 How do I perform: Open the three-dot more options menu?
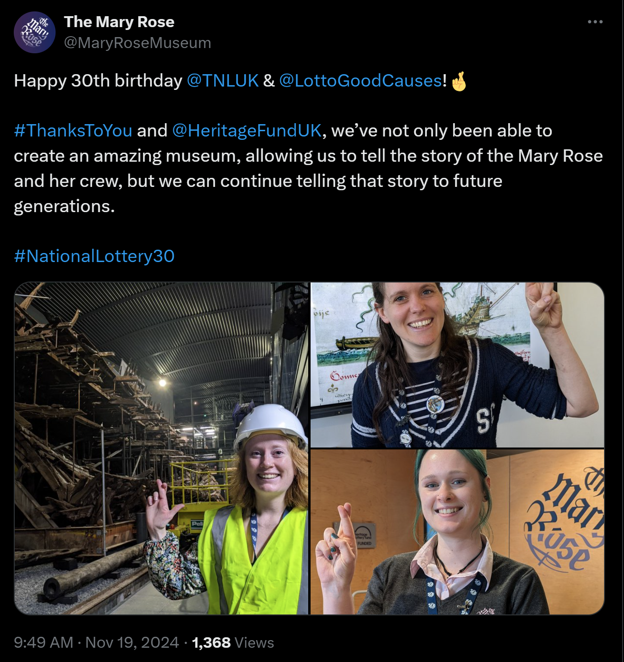(595, 22)
